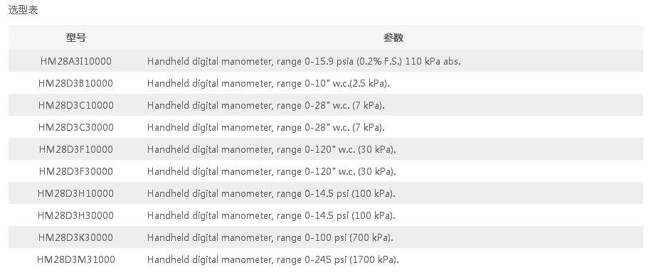Select model HM28D3F10000

coord(75,149)
